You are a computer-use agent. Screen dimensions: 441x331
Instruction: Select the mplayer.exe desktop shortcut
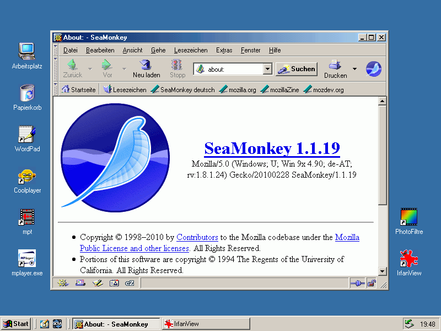click(27, 263)
